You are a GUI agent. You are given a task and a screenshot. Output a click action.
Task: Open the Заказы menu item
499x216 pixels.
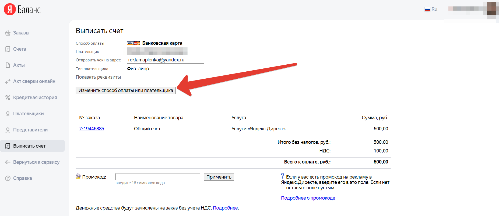pos(21,33)
